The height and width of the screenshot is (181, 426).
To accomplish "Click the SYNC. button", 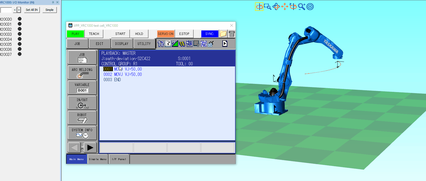I will click(210, 34).
